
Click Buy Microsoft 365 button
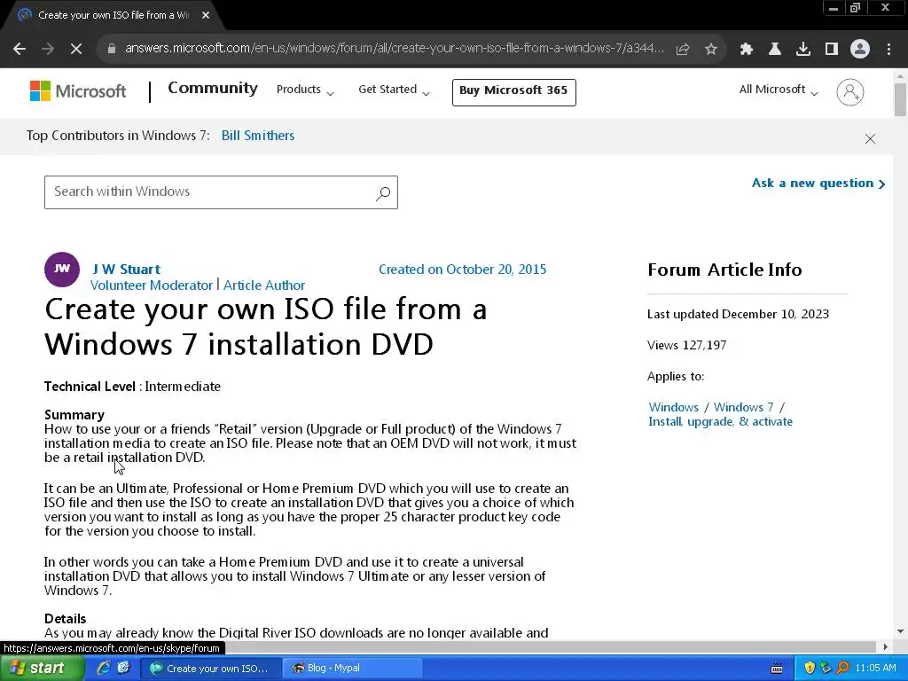(x=513, y=92)
